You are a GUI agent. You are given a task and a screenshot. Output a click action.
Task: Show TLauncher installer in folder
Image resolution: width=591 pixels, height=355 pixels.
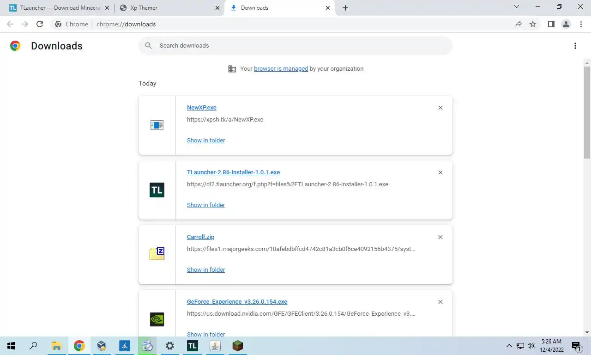coord(206,205)
